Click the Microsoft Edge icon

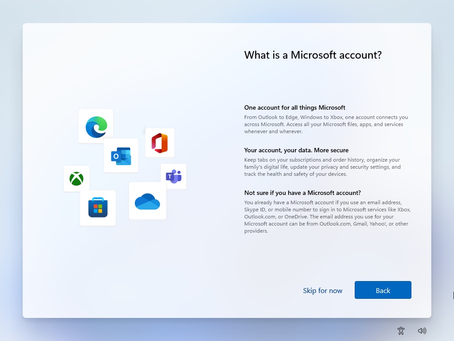[x=96, y=127]
